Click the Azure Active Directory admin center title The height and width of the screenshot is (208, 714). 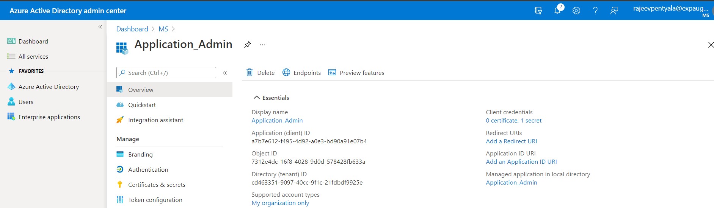pos(68,11)
